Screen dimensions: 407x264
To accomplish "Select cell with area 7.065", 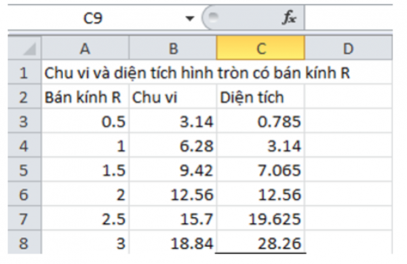I will (x=260, y=170).
